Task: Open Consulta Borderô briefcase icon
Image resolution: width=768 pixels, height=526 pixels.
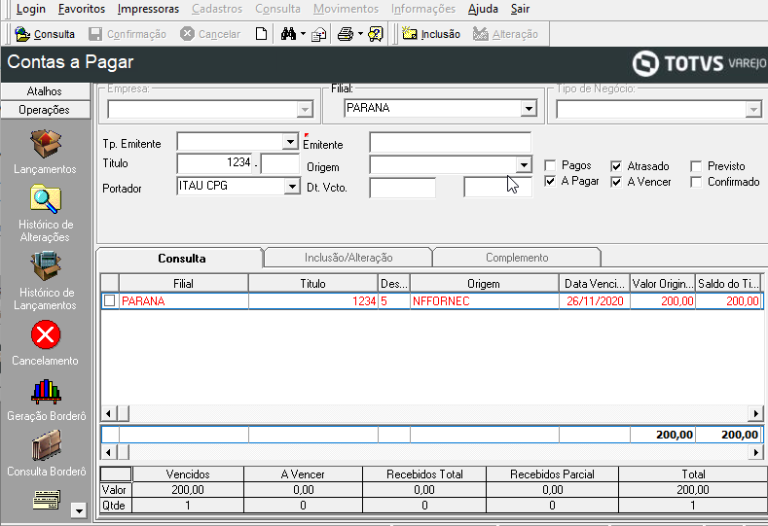Action: coord(46,445)
